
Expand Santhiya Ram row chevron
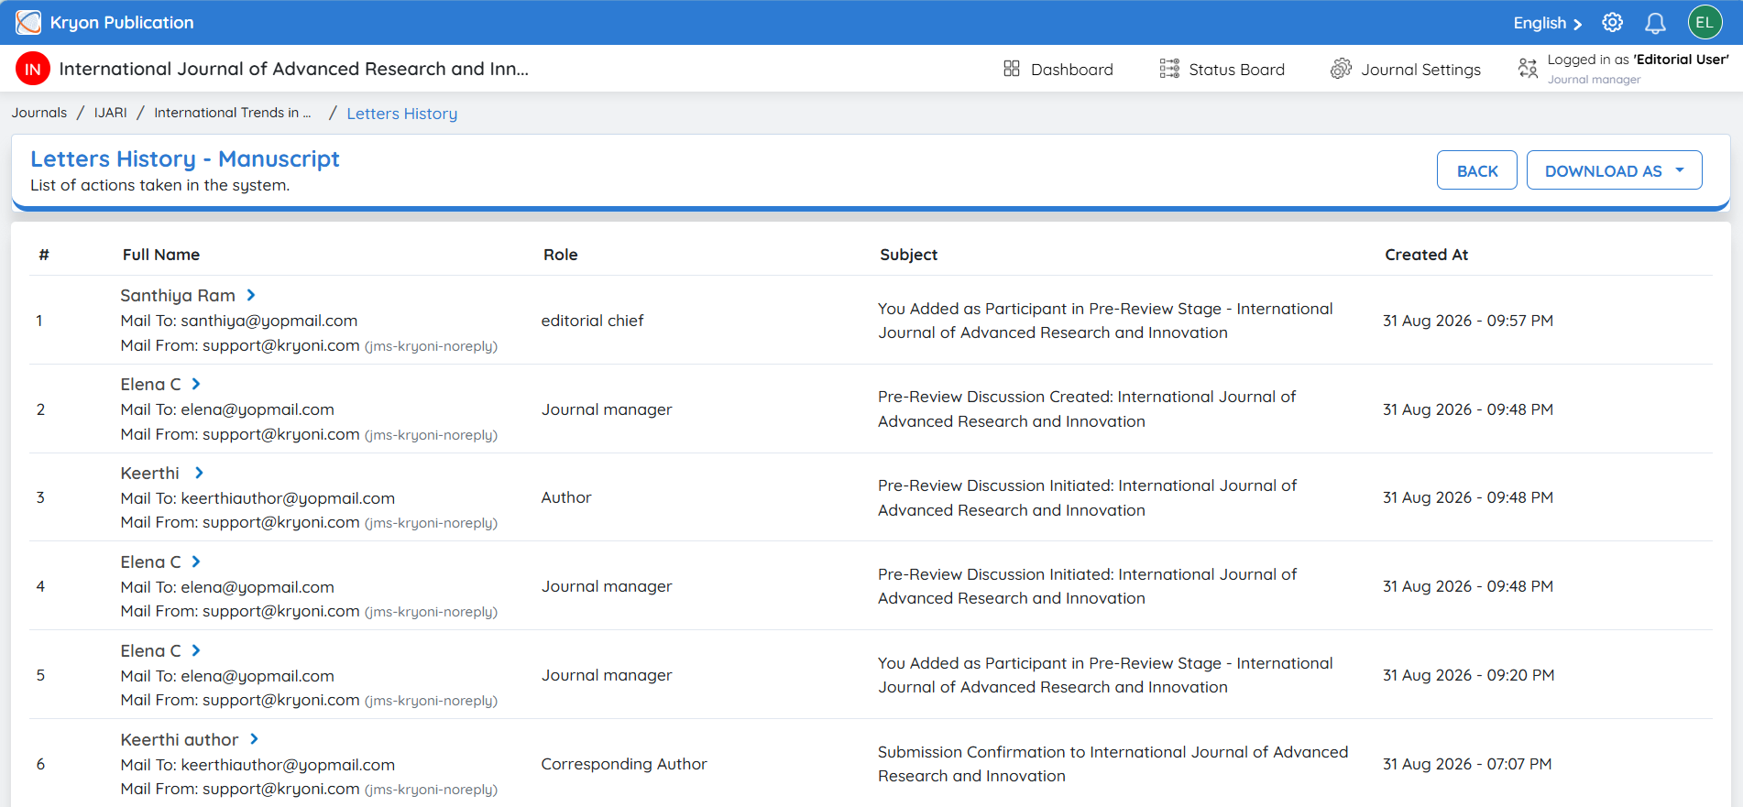click(x=251, y=295)
